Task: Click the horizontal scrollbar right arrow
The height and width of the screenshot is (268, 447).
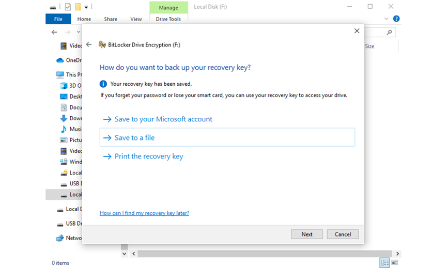Action: 397,254
